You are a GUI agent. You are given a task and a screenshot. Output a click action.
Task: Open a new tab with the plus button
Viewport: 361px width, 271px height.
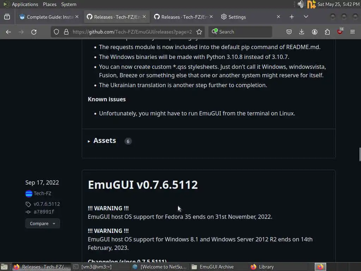[292, 17]
